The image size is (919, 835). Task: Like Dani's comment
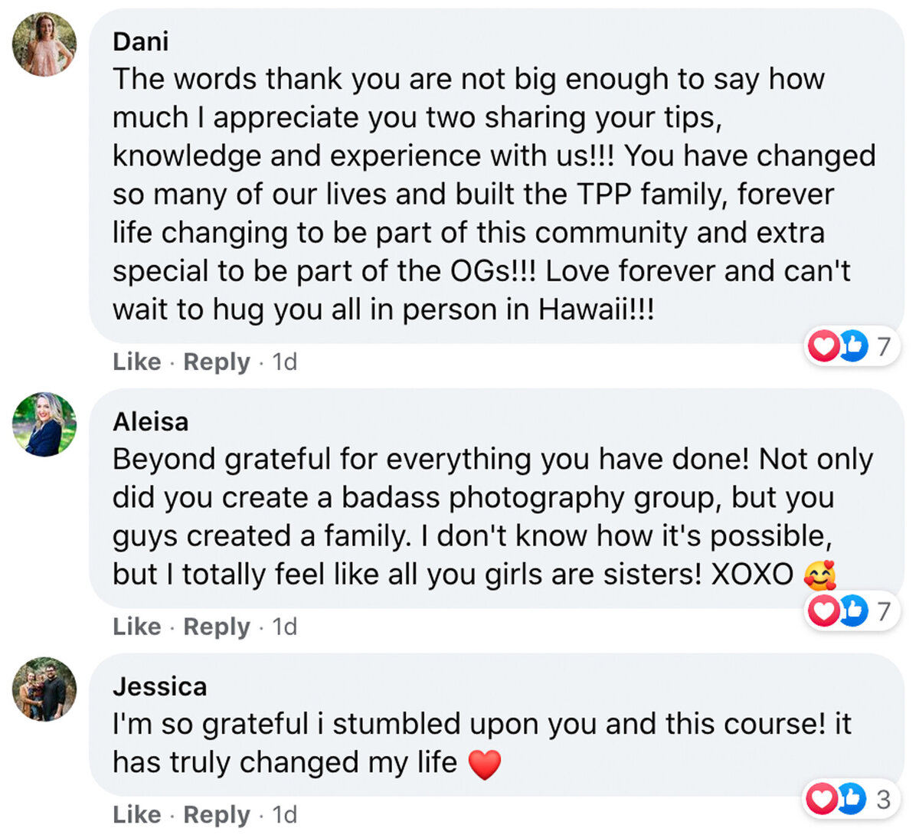tap(137, 362)
